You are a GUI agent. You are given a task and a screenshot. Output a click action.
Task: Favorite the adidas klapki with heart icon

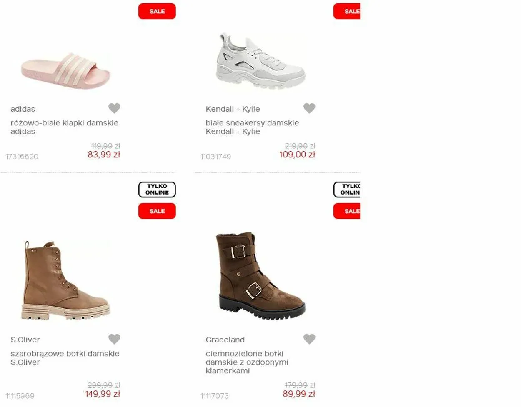coord(114,108)
